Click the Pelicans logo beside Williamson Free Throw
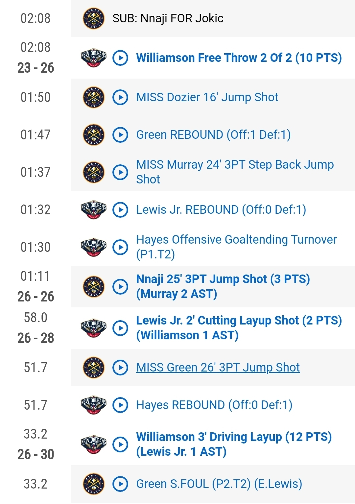The image size is (355, 504). [94, 58]
